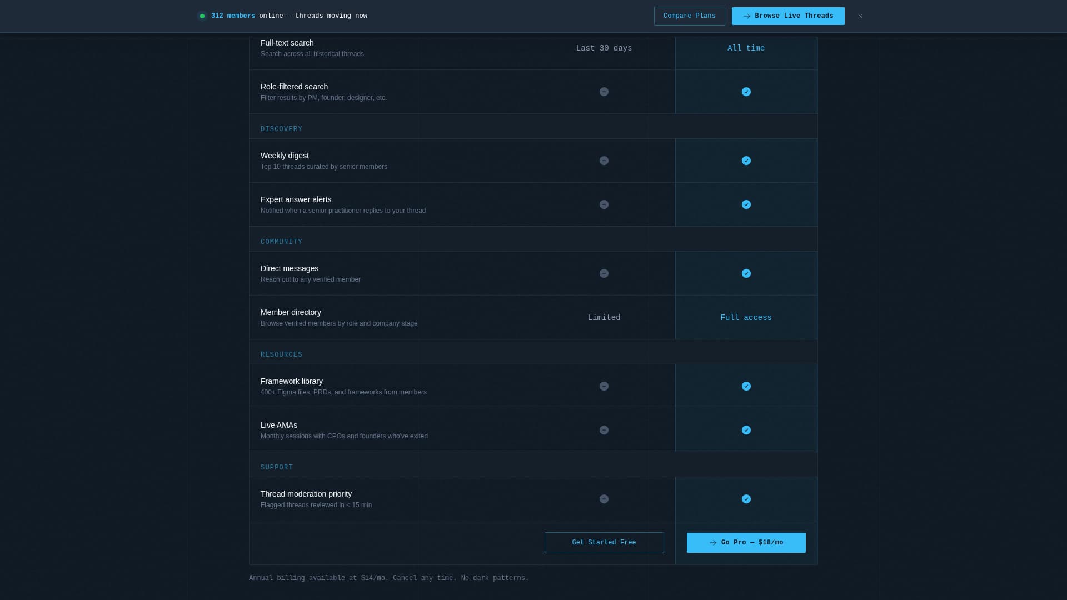Click Pro checkmark for Role-filtered search
The height and width of the screenshot is (600, 1067).
coord(746,92)
